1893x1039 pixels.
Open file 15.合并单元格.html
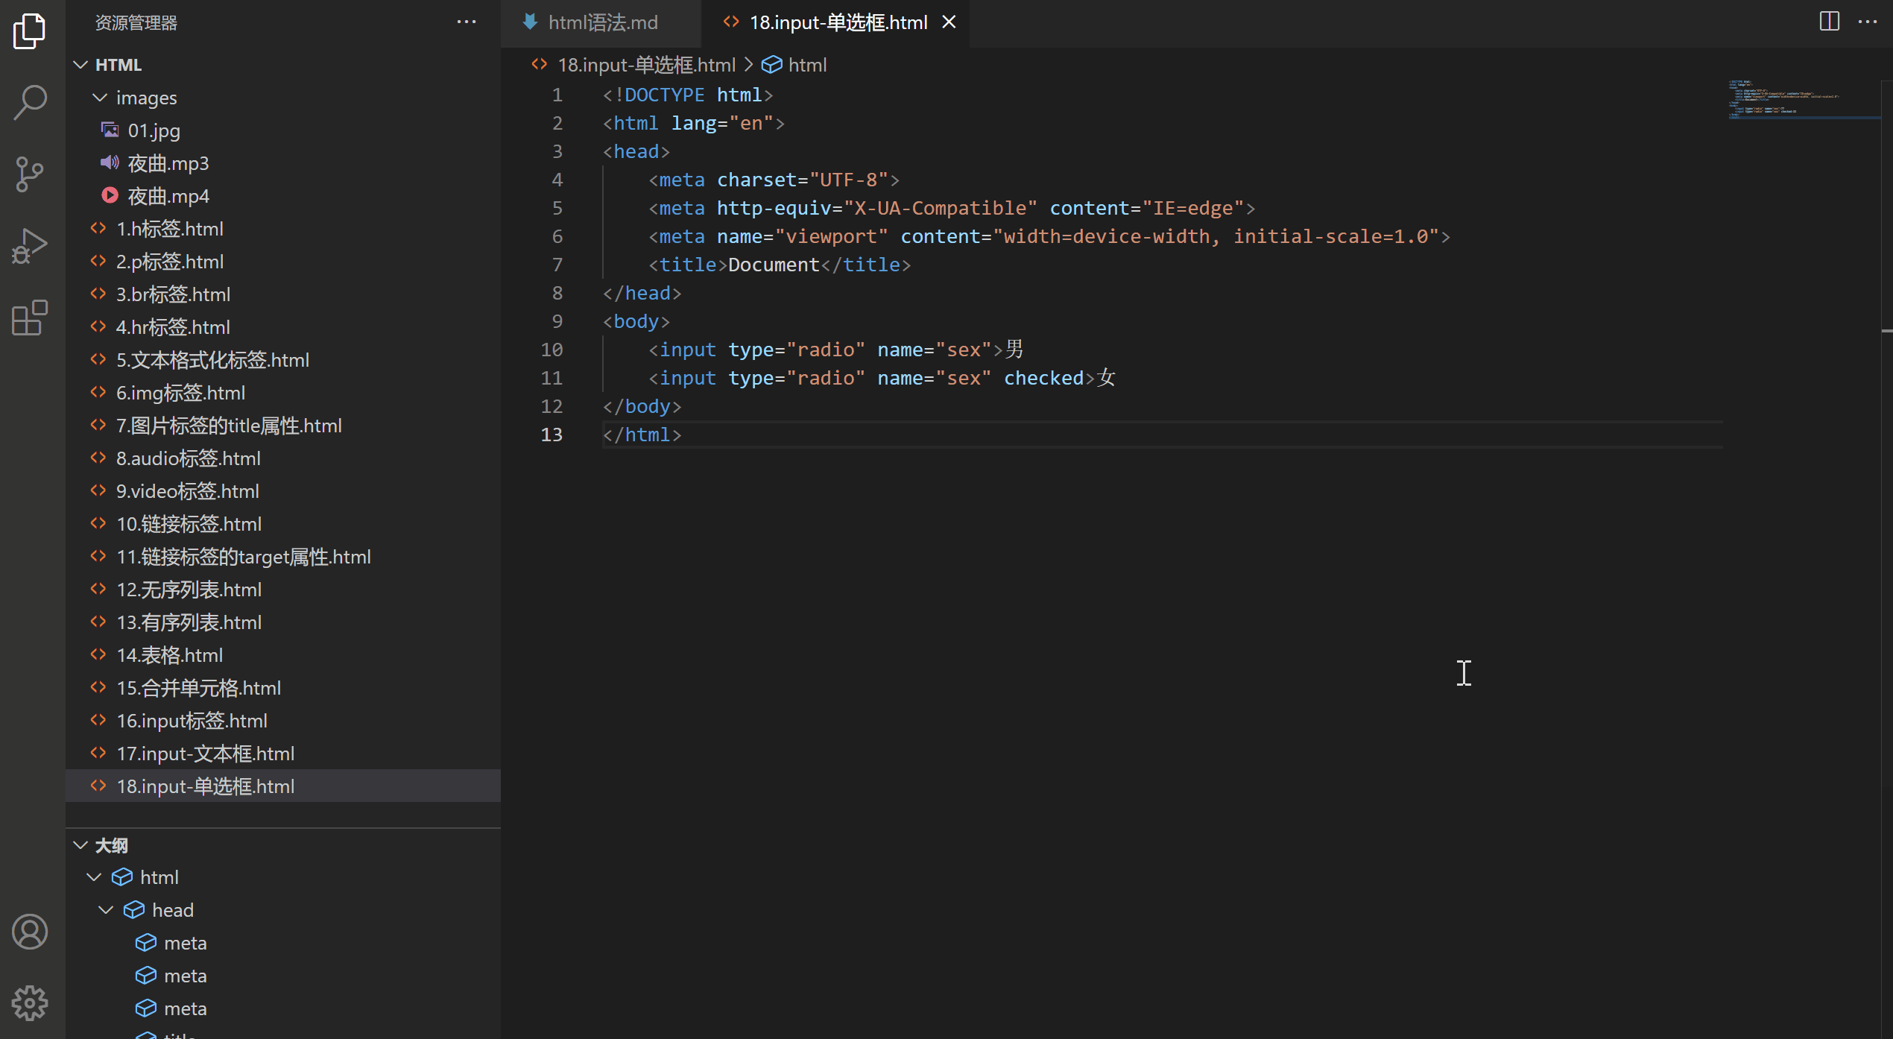pos(200,687)
